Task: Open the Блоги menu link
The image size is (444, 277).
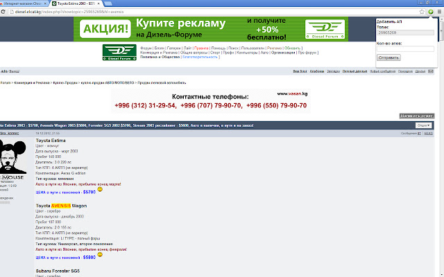Action: (159, 48)
